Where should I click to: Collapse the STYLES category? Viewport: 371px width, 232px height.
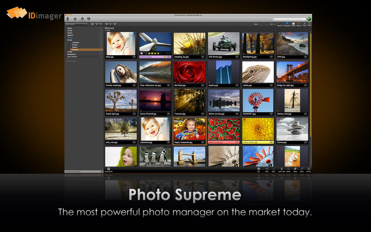(x=66, y=40)
